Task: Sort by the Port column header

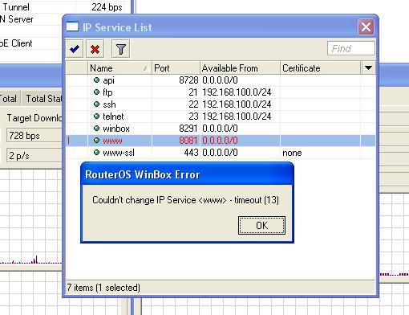Action: 176,68
